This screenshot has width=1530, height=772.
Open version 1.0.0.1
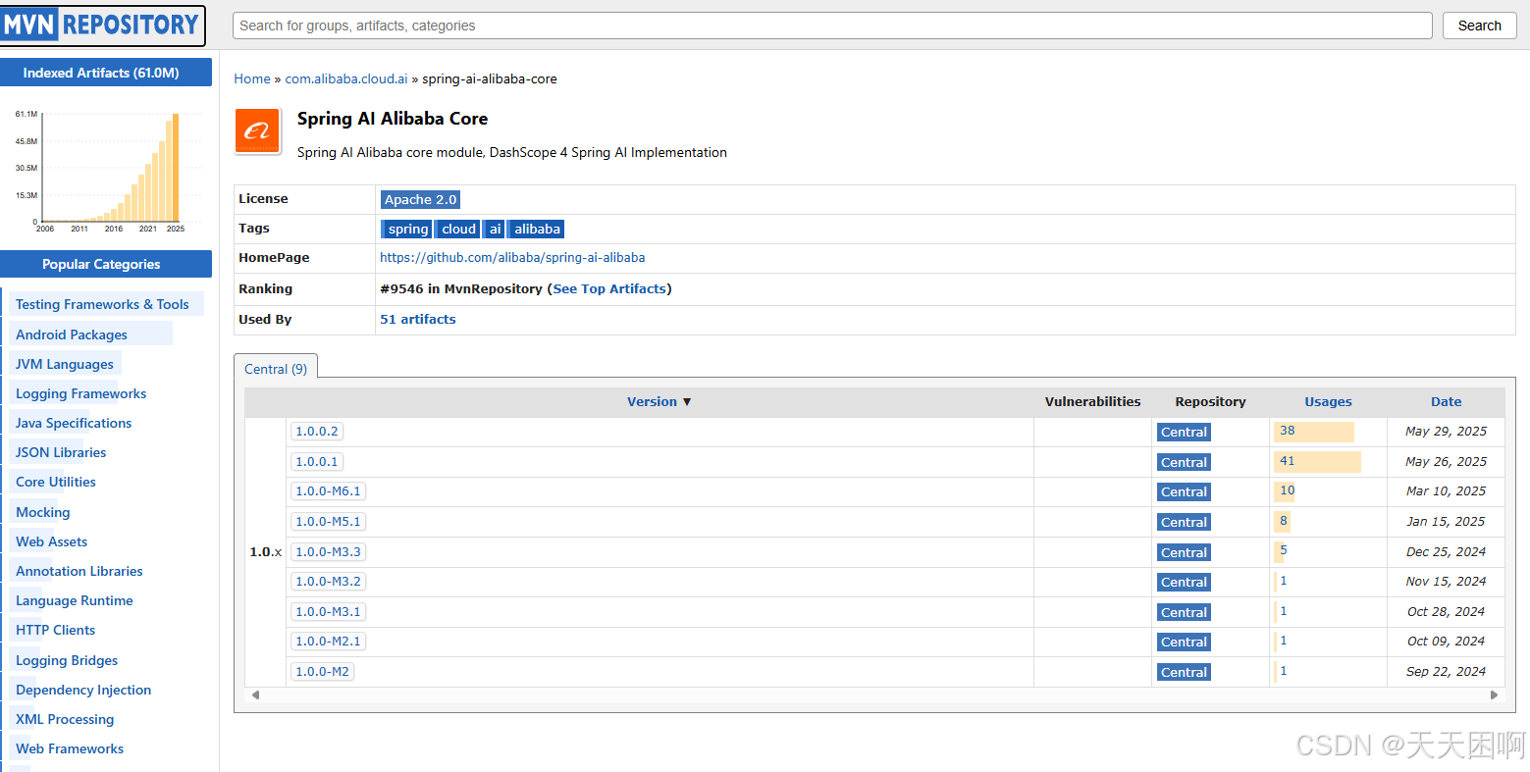coord(317,462)
